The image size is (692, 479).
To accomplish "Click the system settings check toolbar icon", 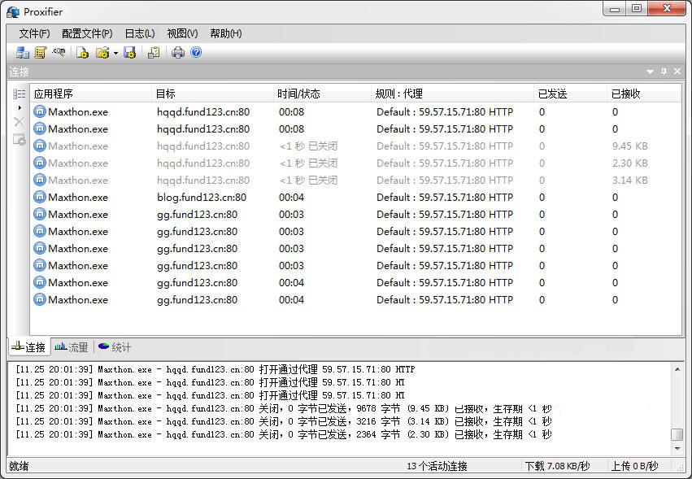I will (x=153, y=52).
